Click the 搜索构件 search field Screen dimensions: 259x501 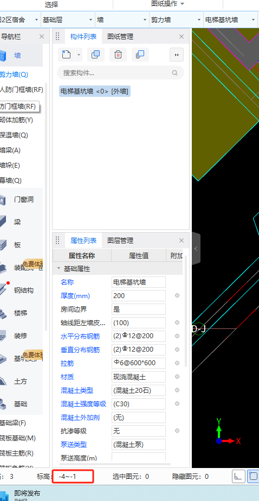pyautogui.click(x=120, y=73)
